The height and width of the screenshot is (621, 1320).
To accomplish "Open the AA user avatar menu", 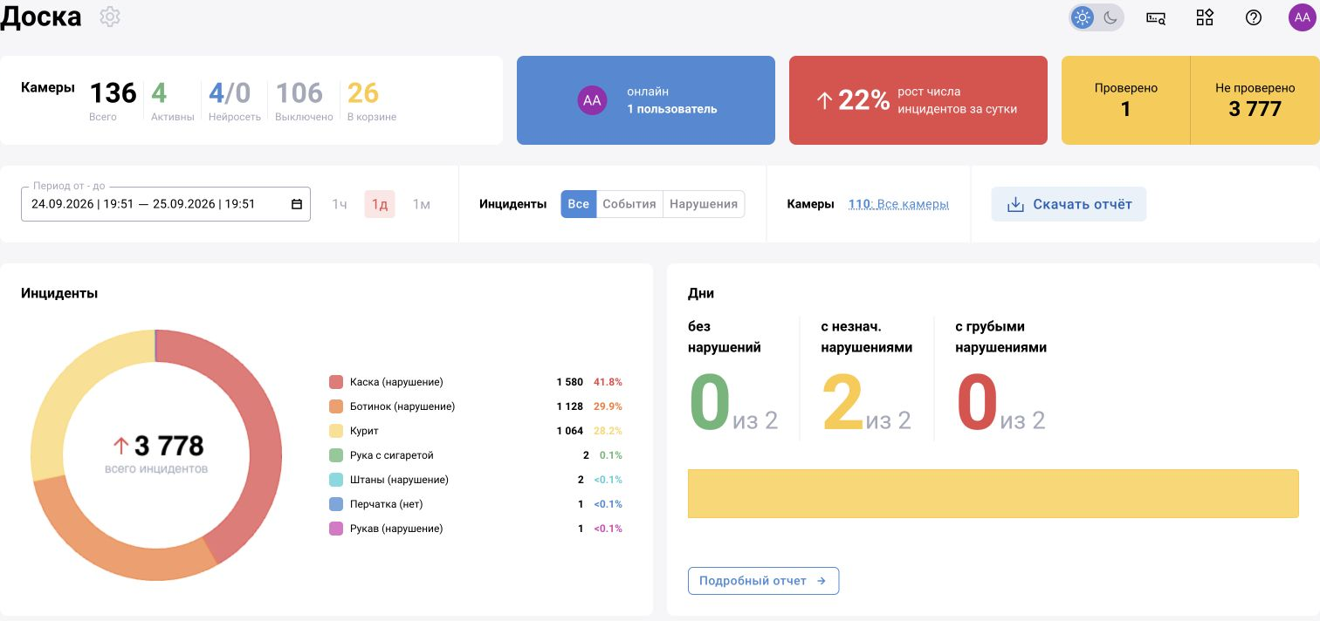I will [x=1303, y=17].
